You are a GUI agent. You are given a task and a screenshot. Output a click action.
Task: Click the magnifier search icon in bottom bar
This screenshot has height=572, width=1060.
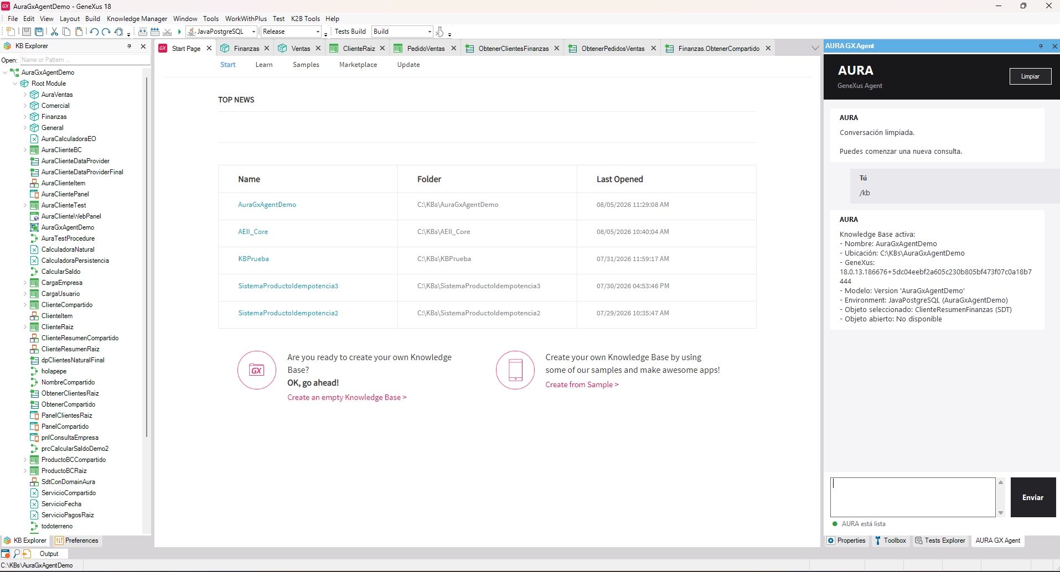coord(17,553)
